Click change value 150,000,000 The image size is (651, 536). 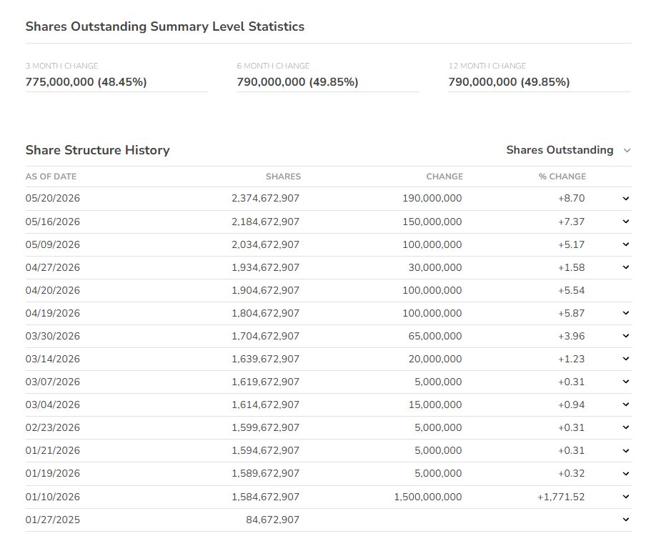[432, 222]
